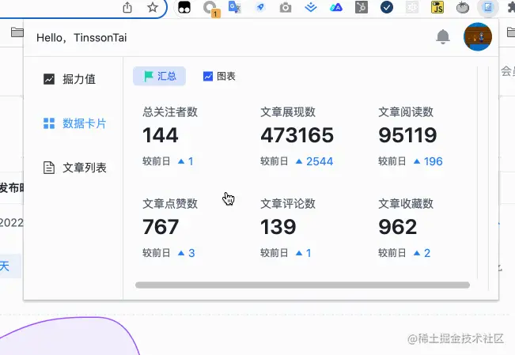This screenshot has width=515, height=355.
Task: Click the 2544 daily increase figure
Action: click(x=320, y=161)
